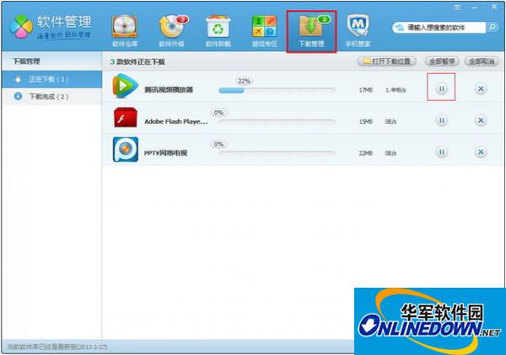The image size is (506, 355).
Task: Click the red Adobe Flash Player icon
Action: pyautogui.click(x=126, y=118)
